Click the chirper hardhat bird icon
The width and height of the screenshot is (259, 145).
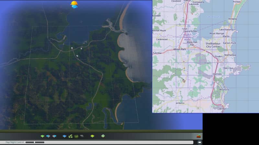click(x=74, y=5)
